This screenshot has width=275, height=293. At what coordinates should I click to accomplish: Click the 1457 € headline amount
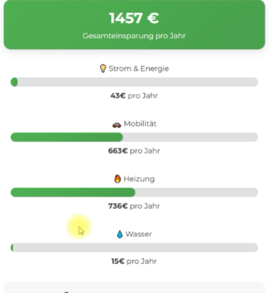(134, 18)
